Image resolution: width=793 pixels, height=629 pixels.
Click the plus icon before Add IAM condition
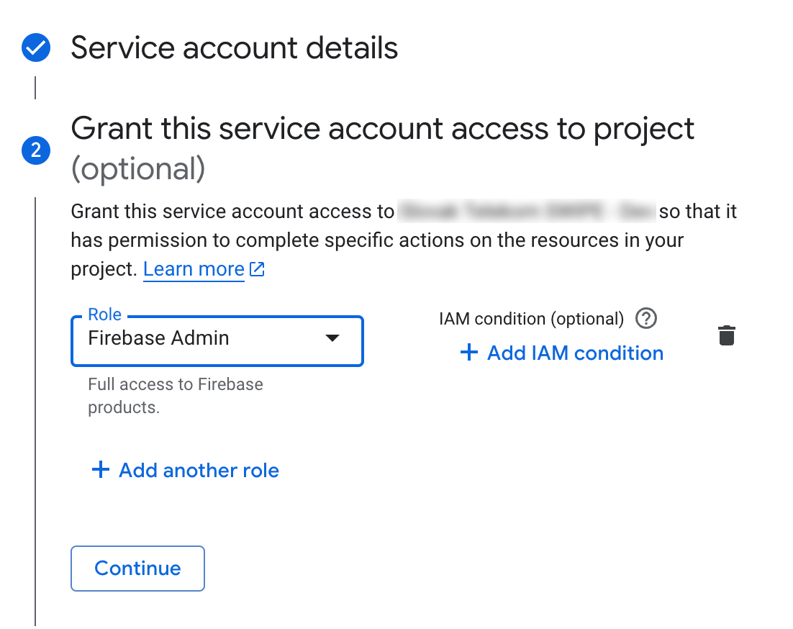click(468, 353)
